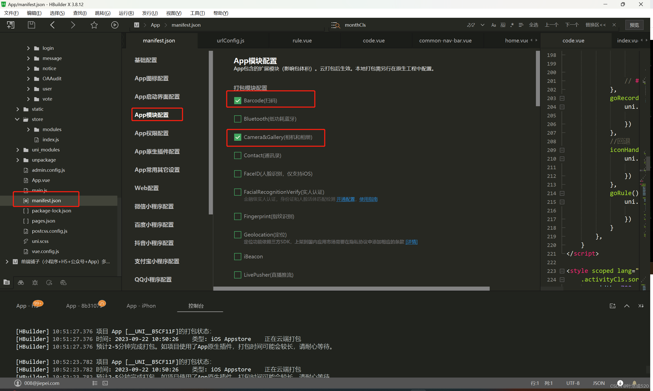Screen dimensions: 653x391
Task: Navigate forward with the right arrow icon
Action: click(x=73, y=25)
